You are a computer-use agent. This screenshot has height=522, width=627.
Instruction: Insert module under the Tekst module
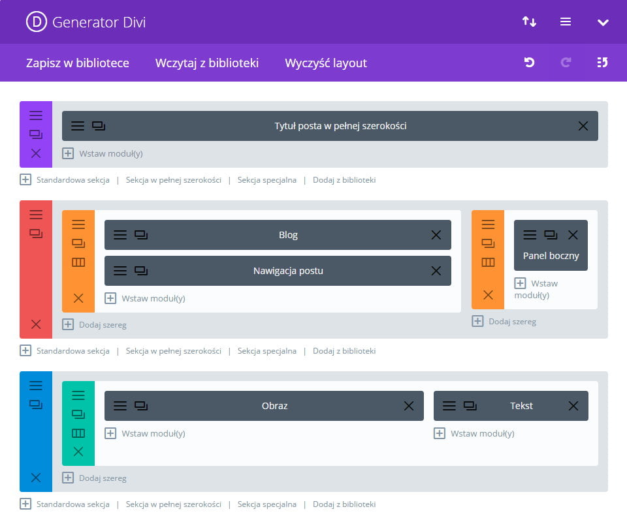[474, 433]
